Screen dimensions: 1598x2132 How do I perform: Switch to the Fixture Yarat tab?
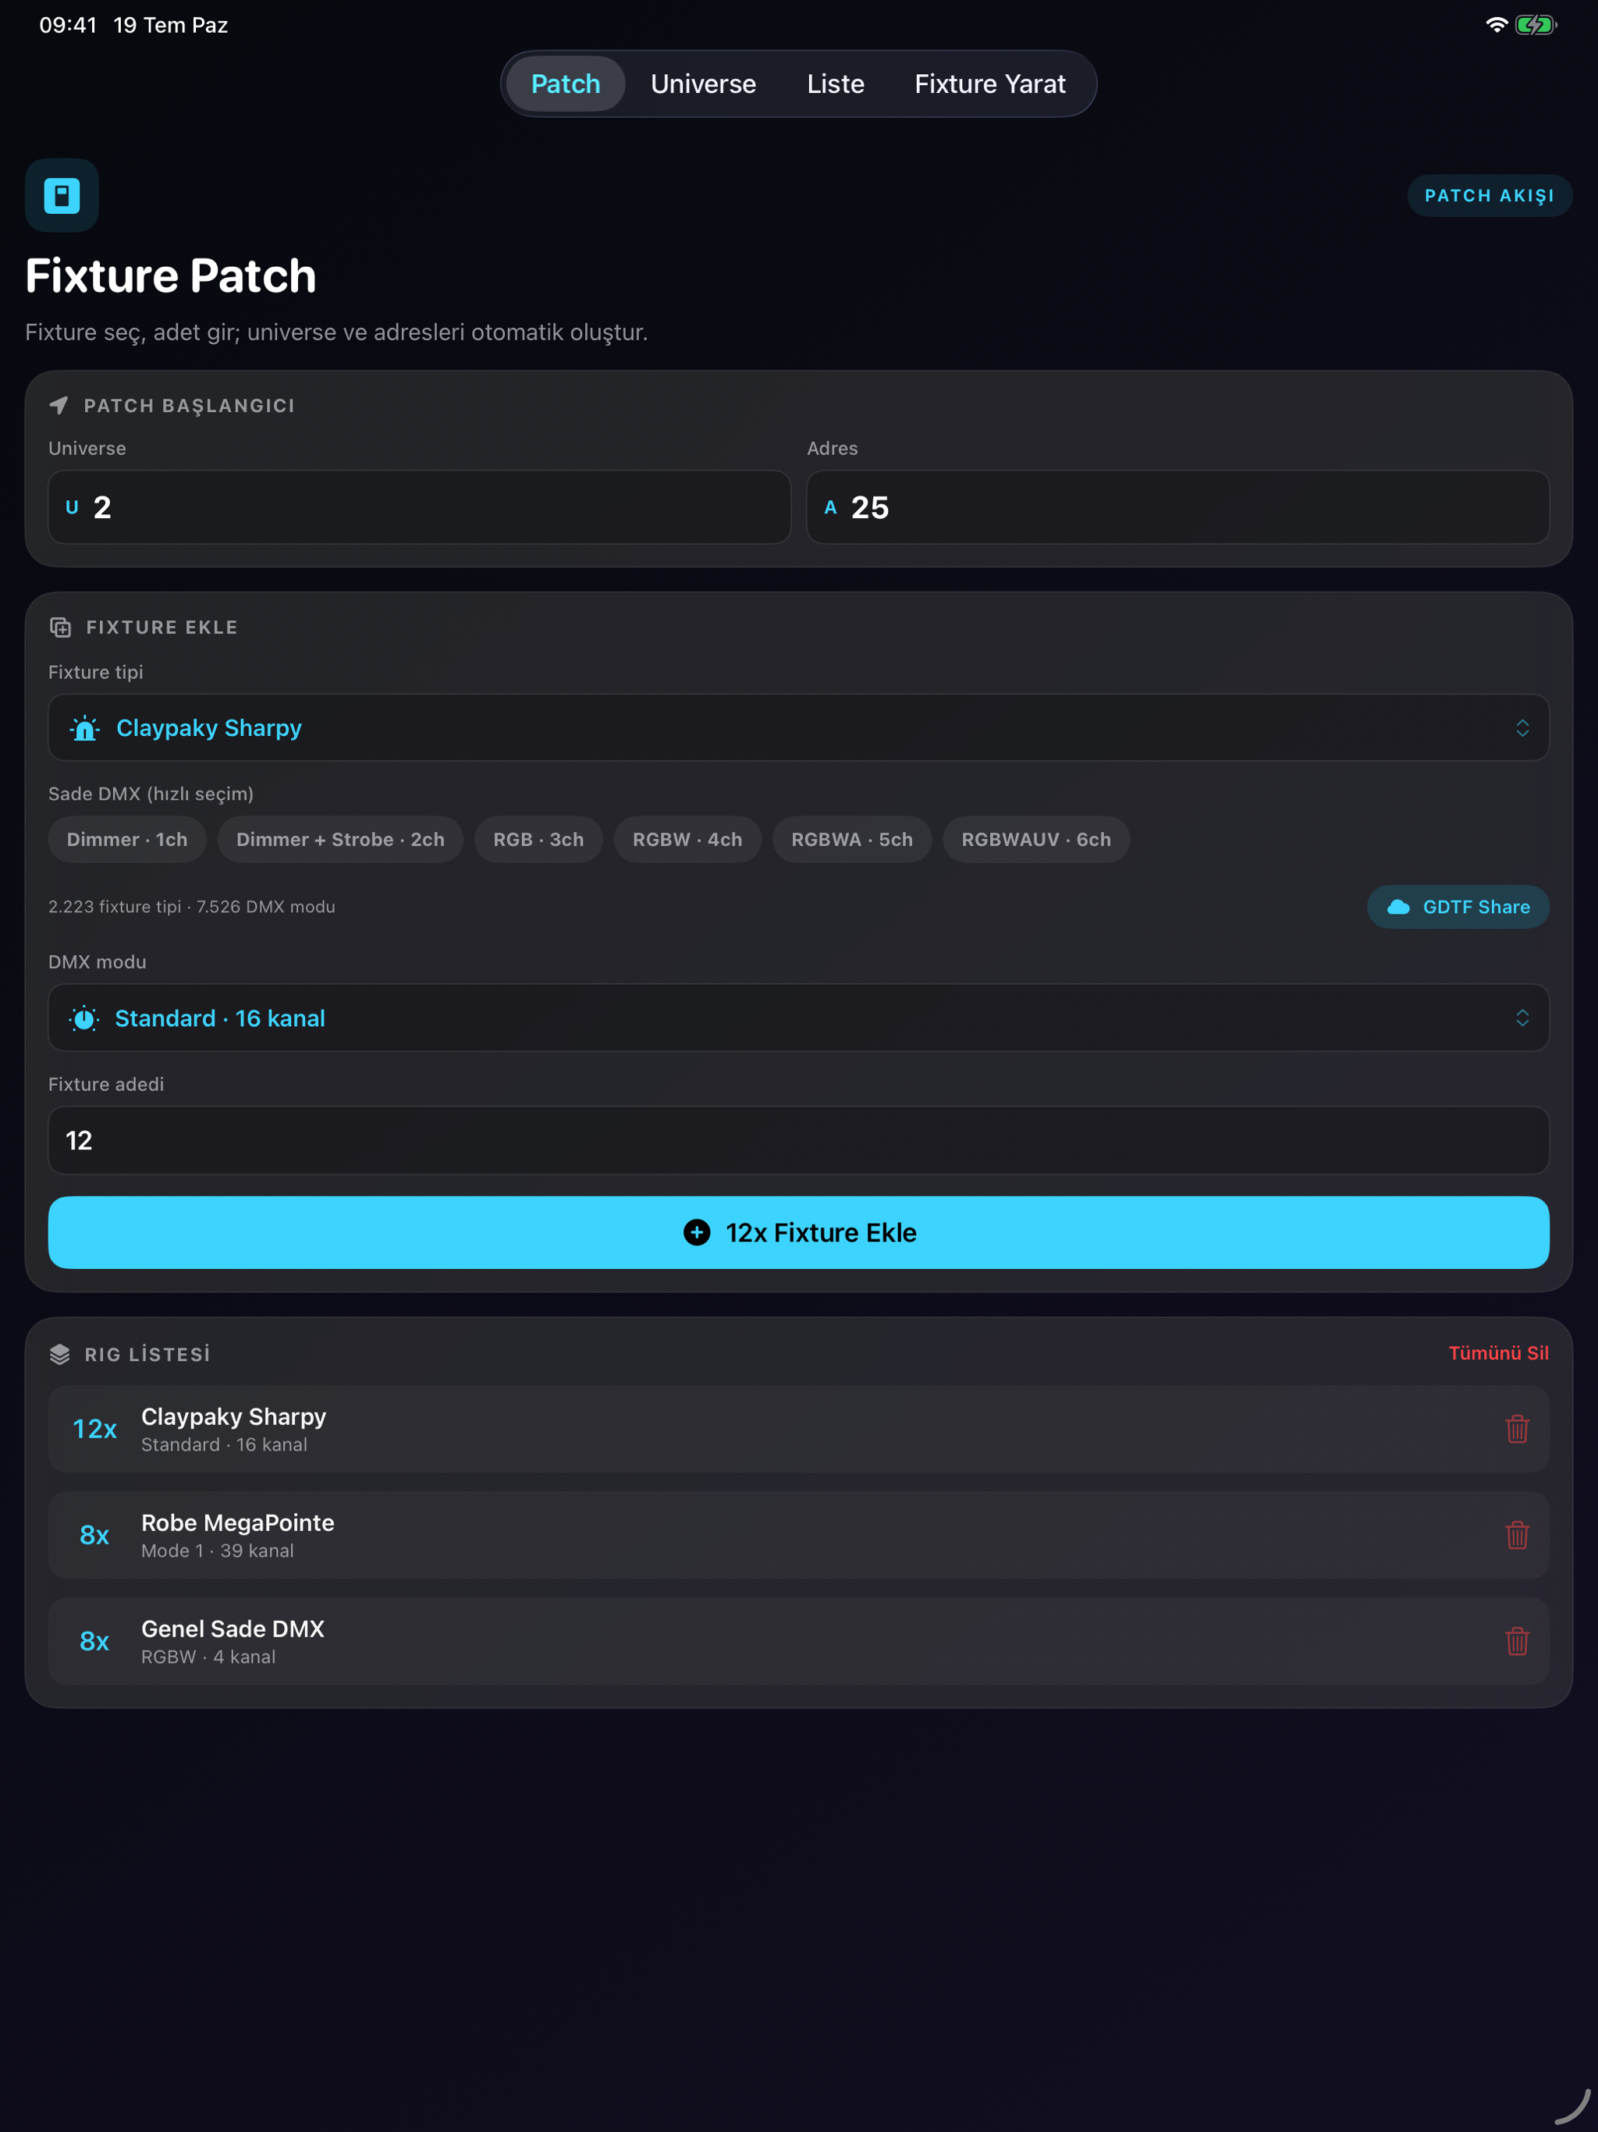coord(990,84)
